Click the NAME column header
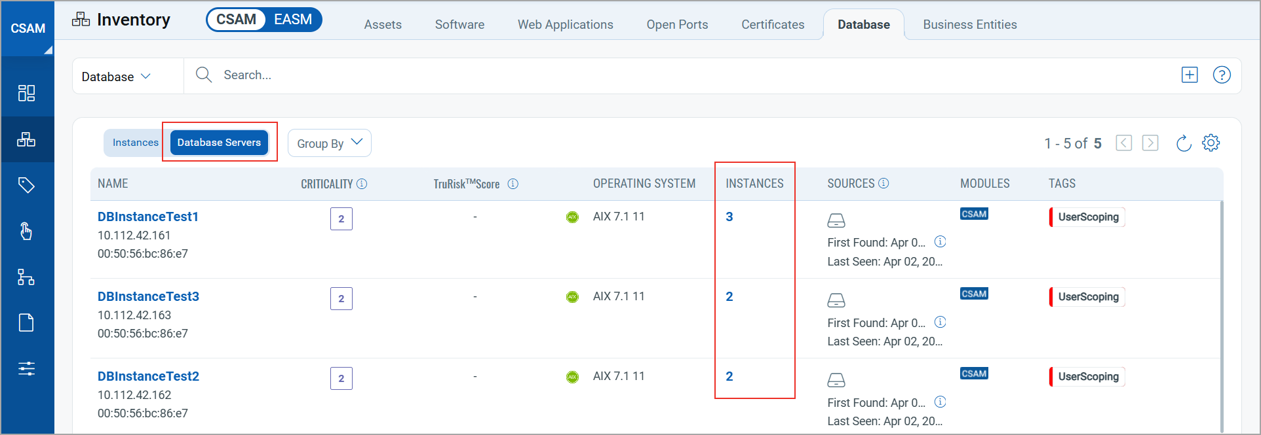 click(113, 184)
